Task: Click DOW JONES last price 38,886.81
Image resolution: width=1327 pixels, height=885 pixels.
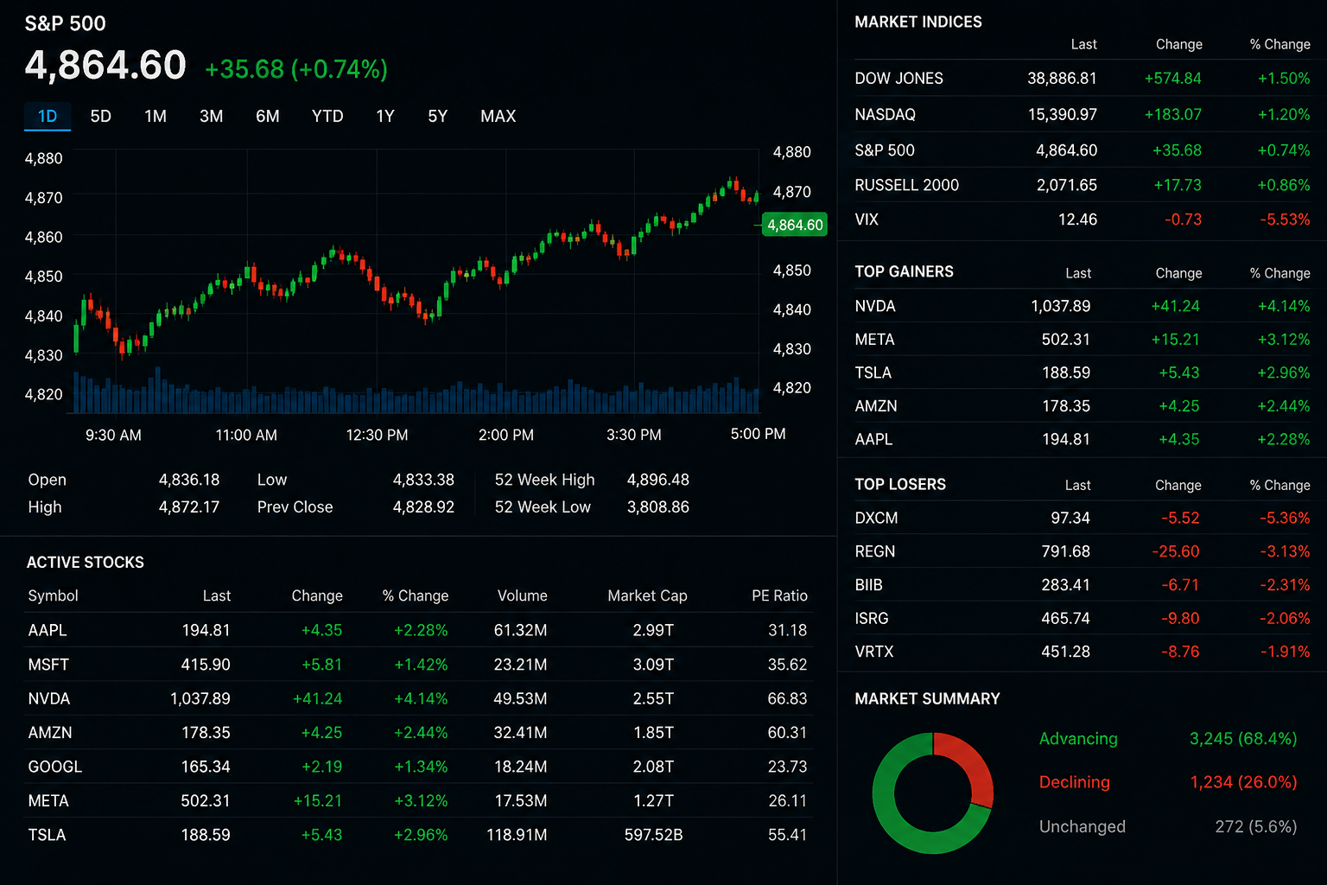Action: point(1062,78)
